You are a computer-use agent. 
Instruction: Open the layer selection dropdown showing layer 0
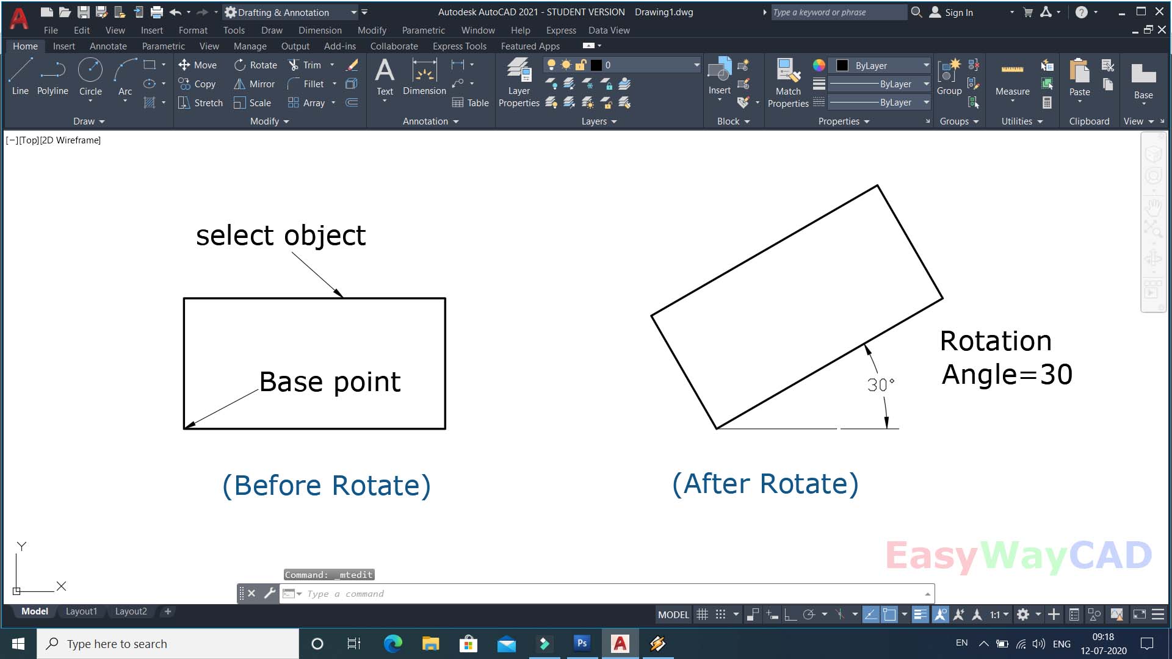coord(696,65)
